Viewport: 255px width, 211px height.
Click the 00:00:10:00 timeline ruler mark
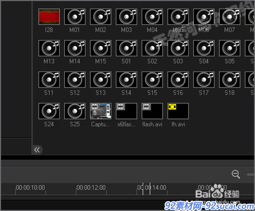pos(30,187)
